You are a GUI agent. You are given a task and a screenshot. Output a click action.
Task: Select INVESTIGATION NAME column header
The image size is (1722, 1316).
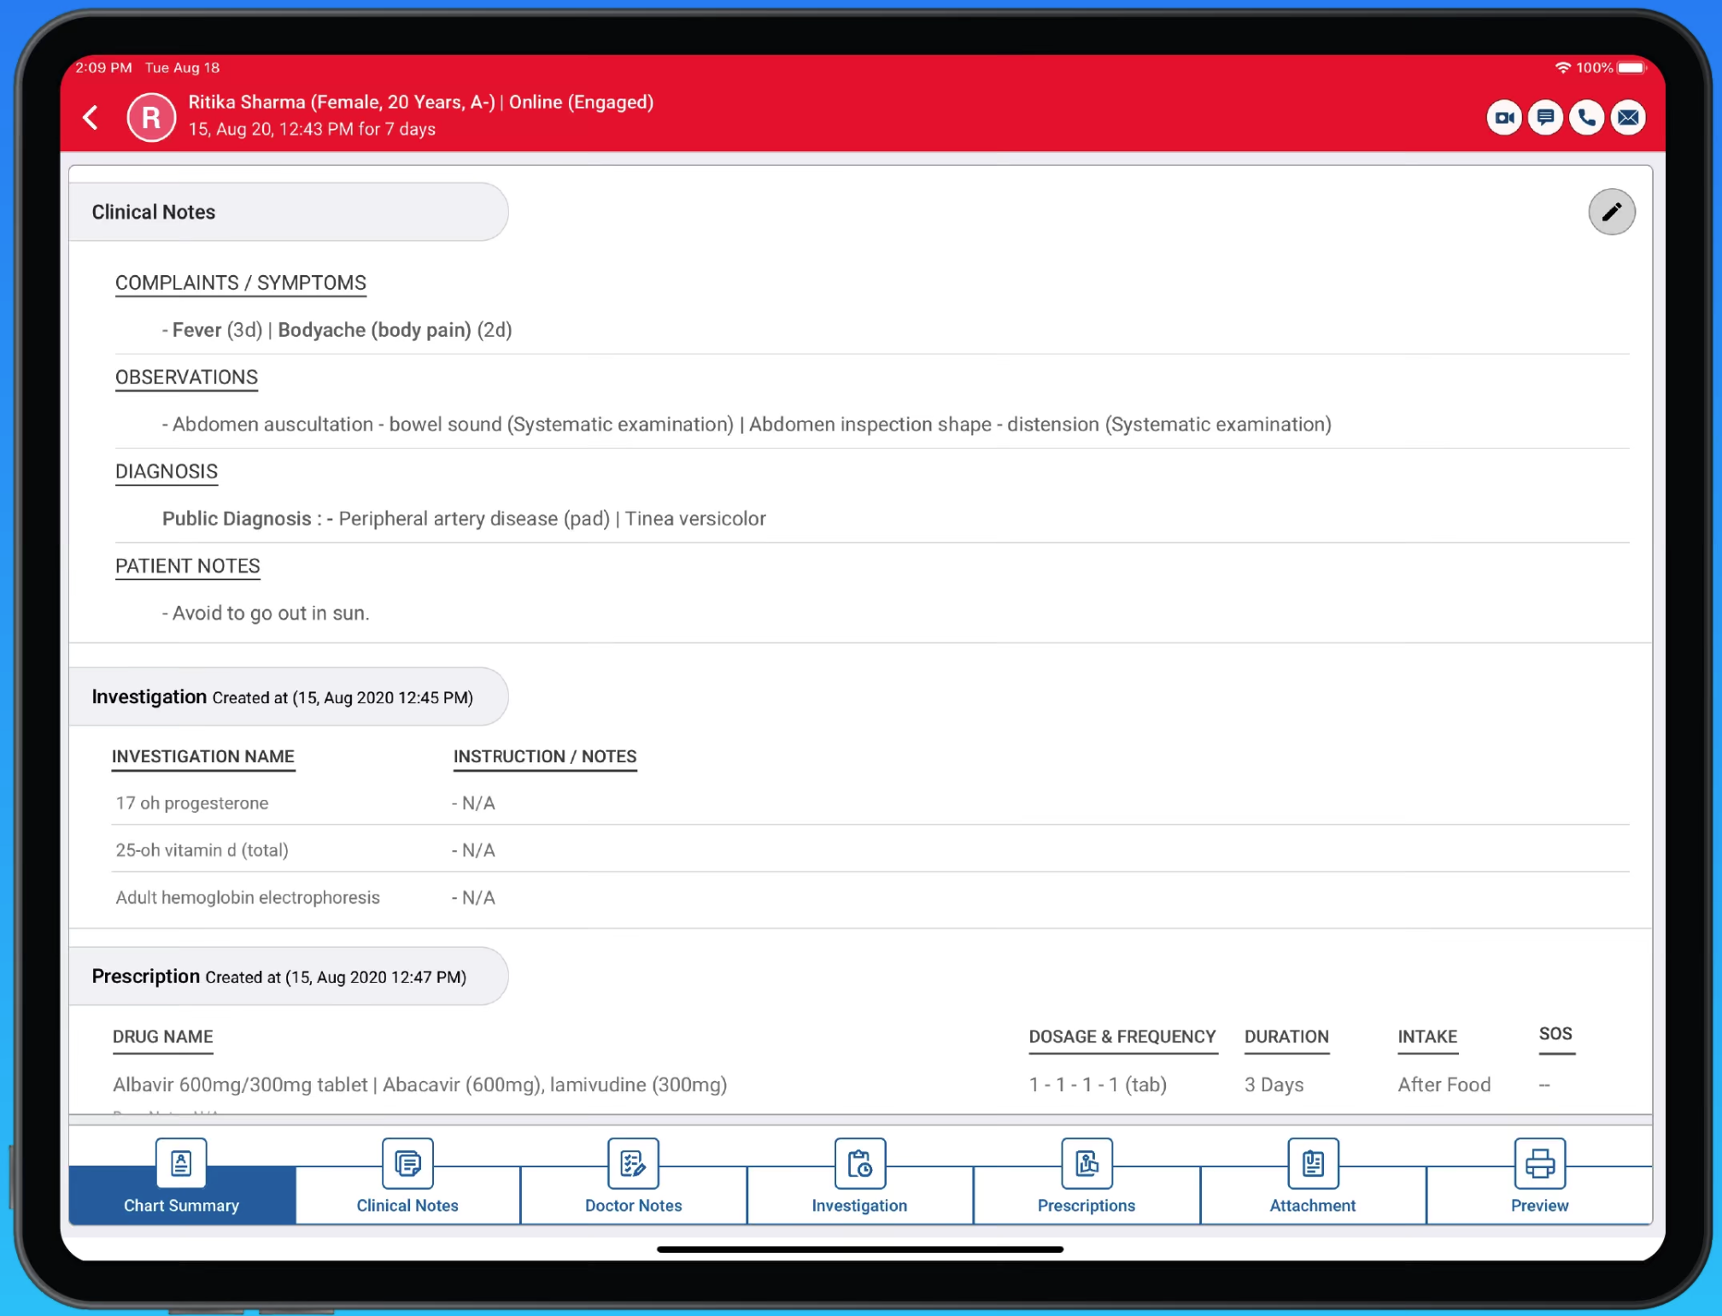click(203, 756)
